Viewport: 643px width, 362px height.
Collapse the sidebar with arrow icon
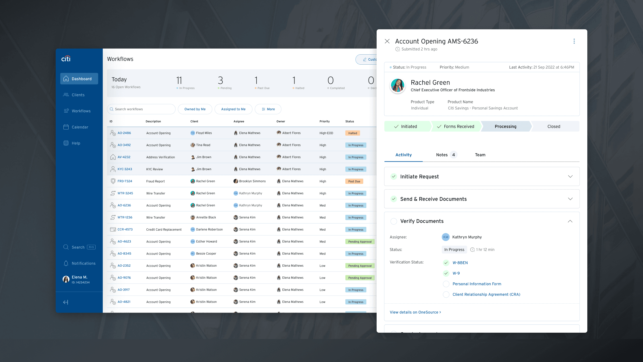click(66, 302)
